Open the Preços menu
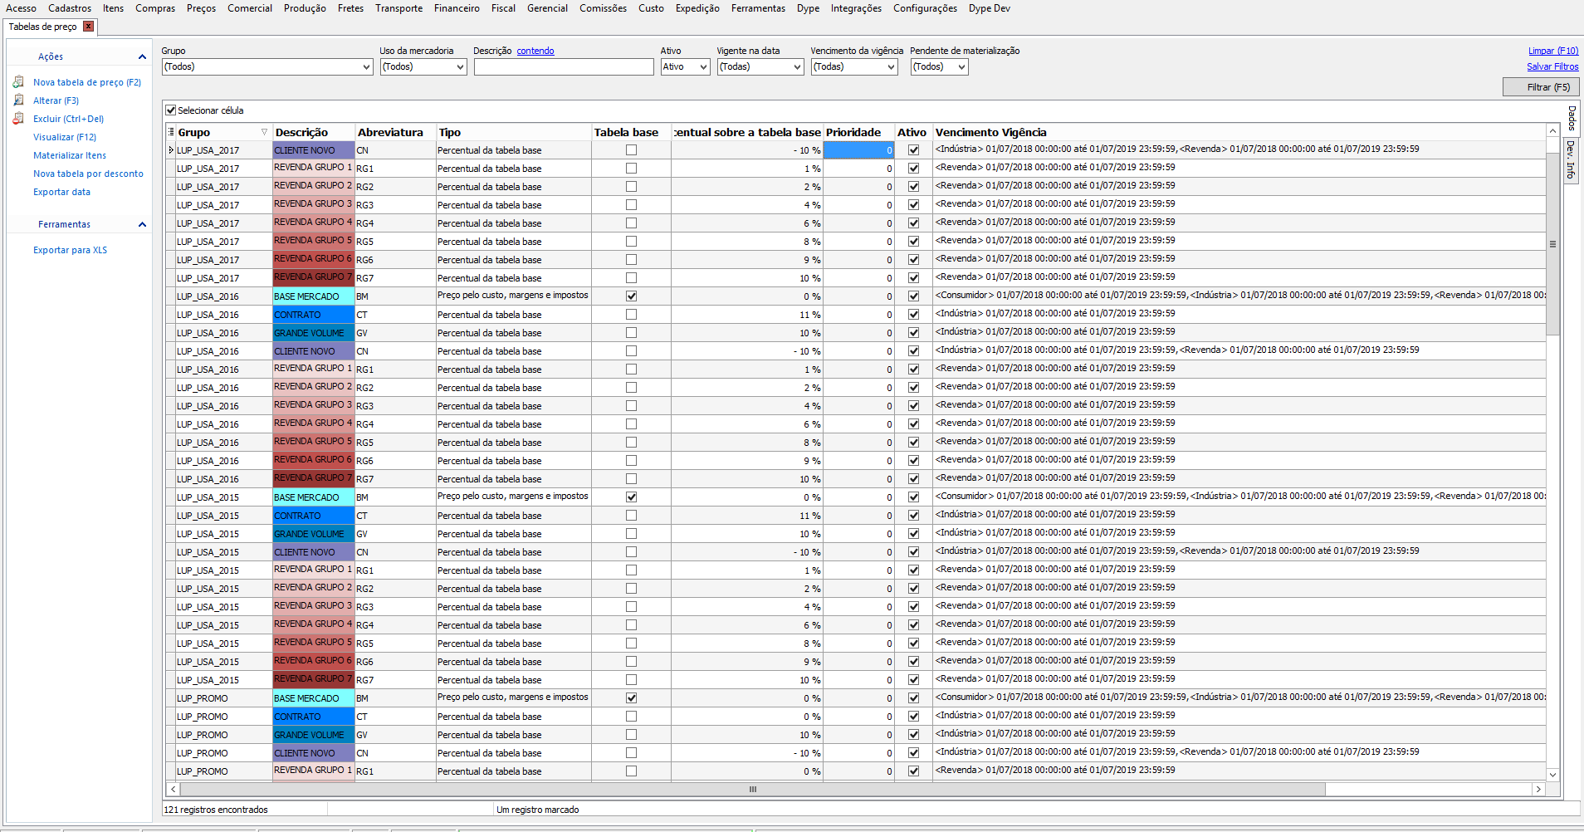Viewport: 1584px width, 832px height. 201,8
